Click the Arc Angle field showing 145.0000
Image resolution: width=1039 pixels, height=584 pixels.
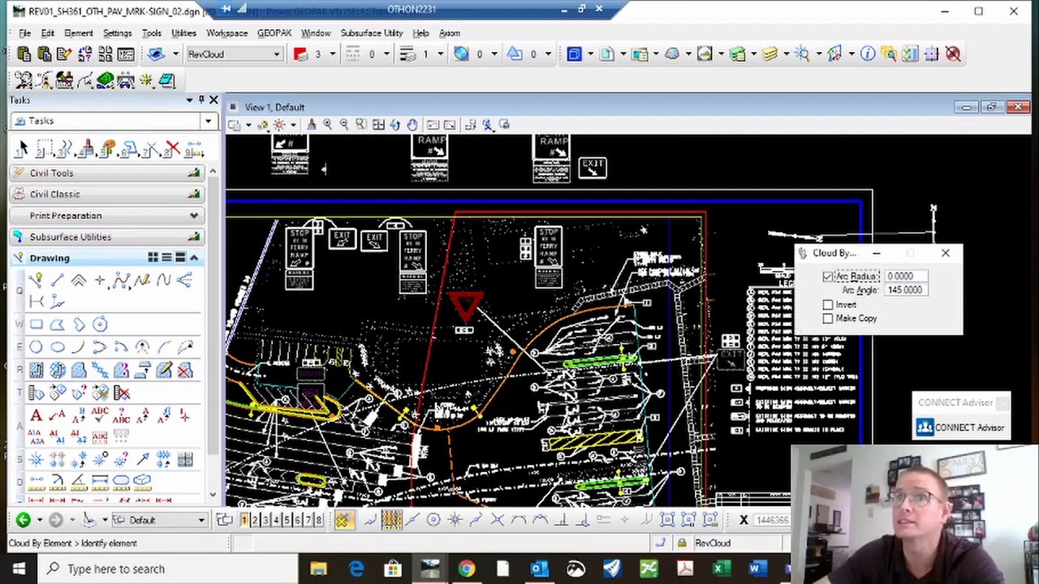[905, 290]
